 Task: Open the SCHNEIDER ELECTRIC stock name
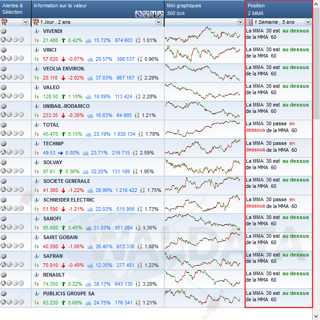[69, 200]
